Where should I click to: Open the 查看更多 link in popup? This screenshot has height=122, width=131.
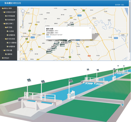(48, 37)
